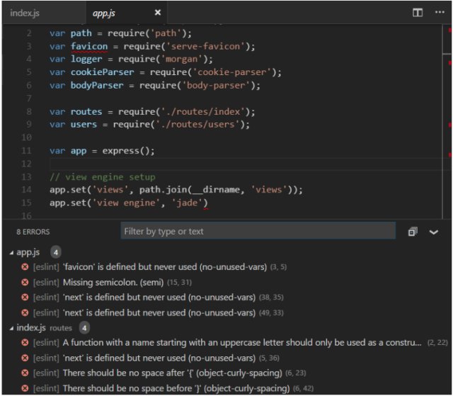Click the squiggle after 'jade') on line 15
Image resolution: width=453 pixels, height=396 pixels.
point(205,208)
